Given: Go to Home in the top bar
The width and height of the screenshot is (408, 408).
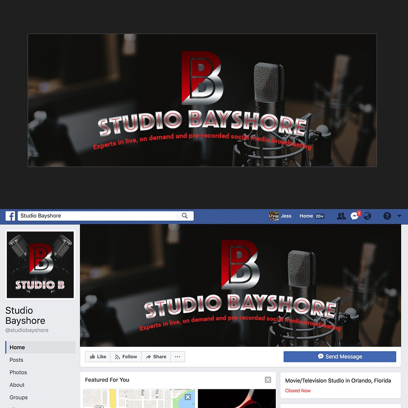Looking at the screenshot, I should (306, 216).
